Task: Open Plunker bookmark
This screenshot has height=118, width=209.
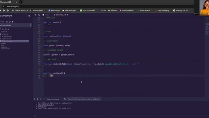Action: [113, 10]
